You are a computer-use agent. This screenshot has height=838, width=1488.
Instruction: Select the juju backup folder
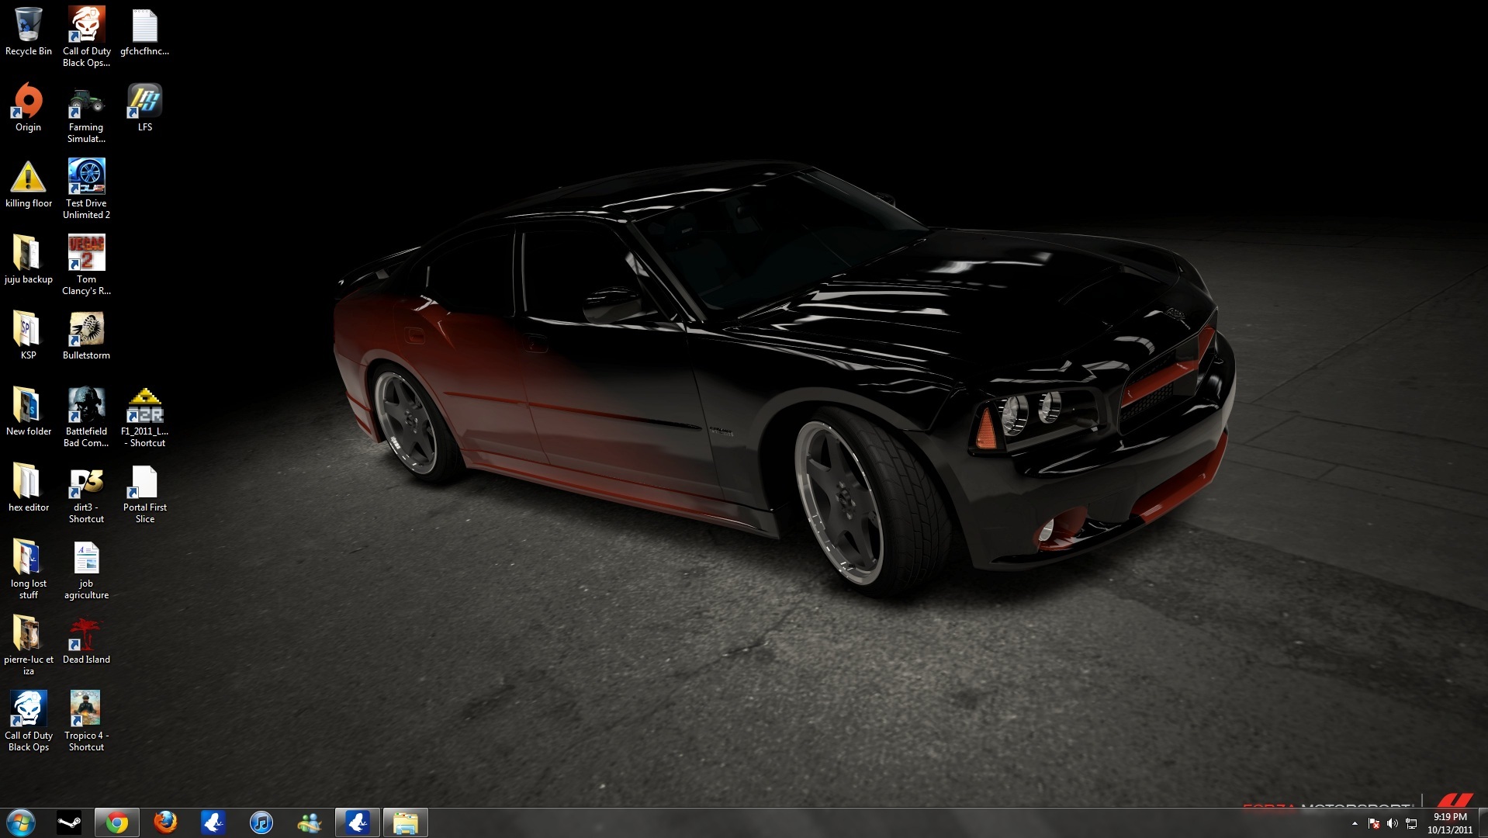(x=28, y=260)
